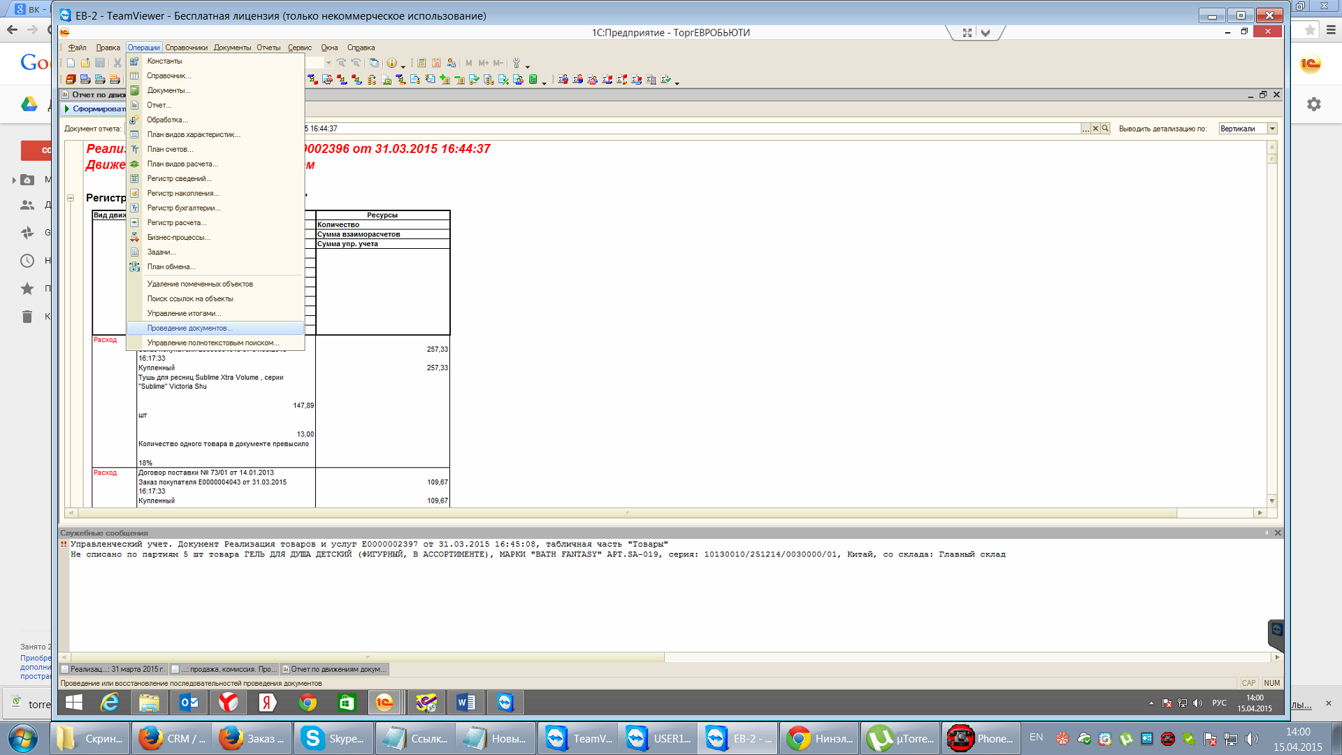Choose Регистр накопления in Операции menu

[x=182, y=194]
